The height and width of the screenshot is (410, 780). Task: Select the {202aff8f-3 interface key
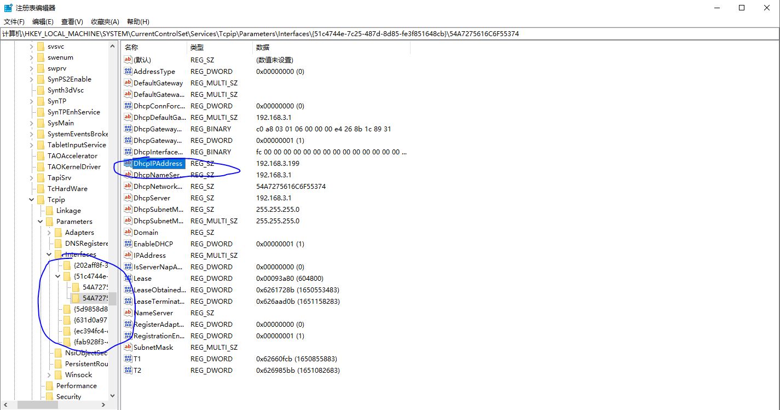[x=90, y=265]
